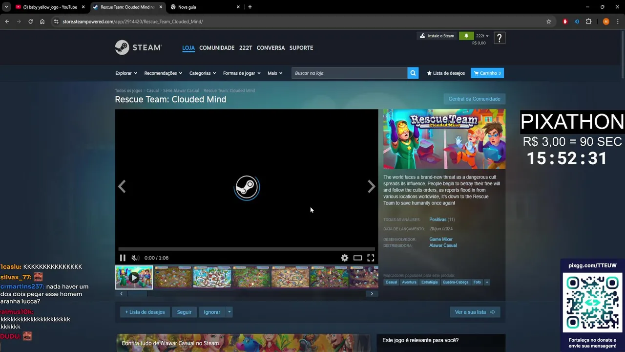625x352 pixels.
Task: Open Lista de desejos in store nav
Action: pos(446,73)
